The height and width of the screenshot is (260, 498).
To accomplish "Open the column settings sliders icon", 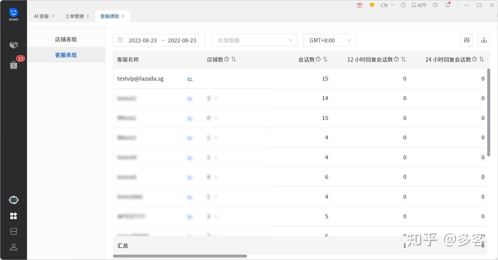I will click(x=467, y=40).
